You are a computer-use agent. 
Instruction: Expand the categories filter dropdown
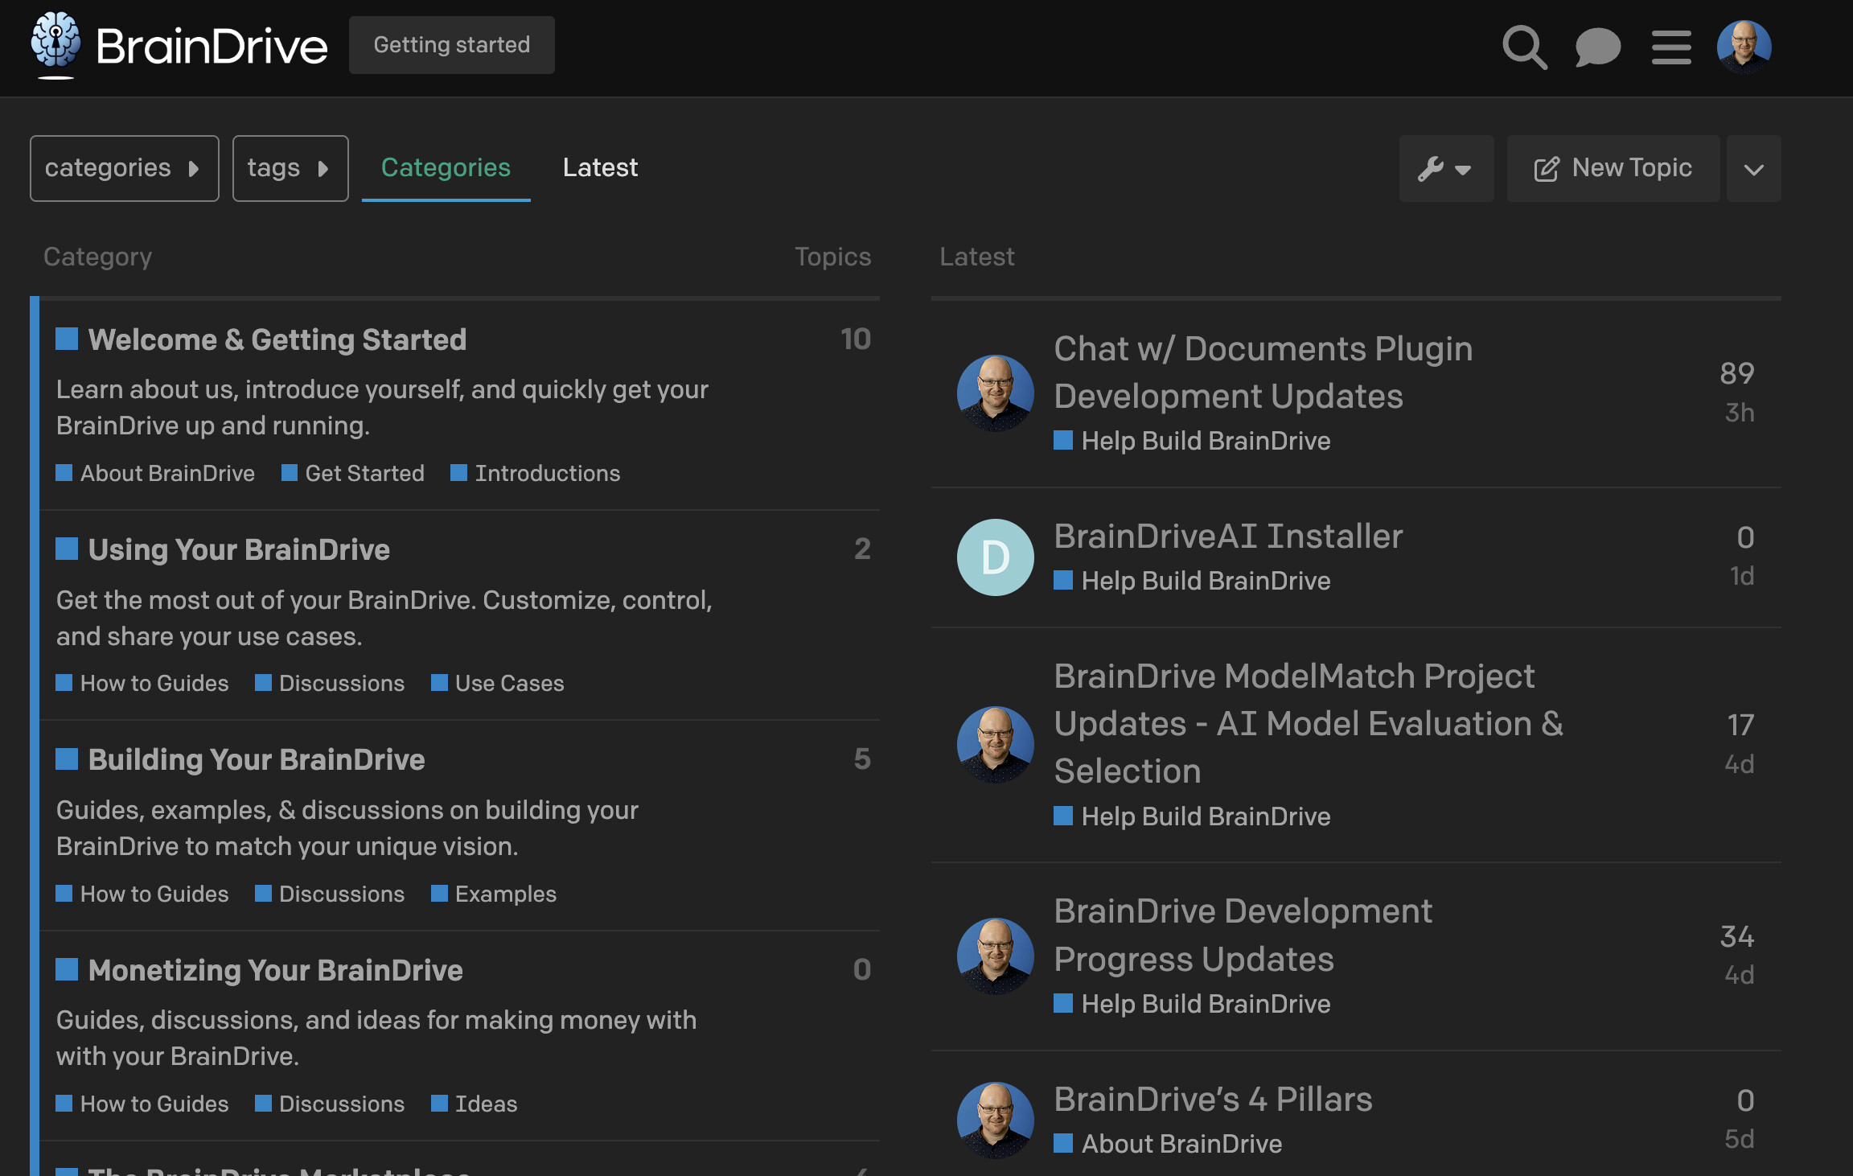click(124, 168)
